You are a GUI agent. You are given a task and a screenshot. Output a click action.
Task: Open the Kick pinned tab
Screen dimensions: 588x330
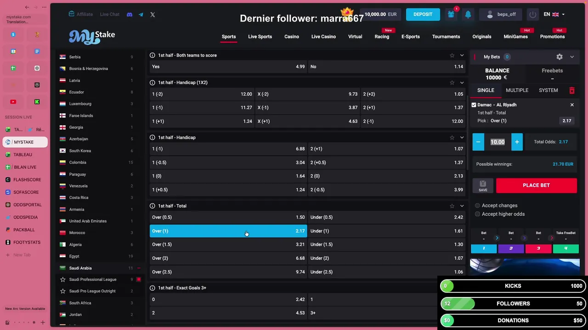(37, 102)
